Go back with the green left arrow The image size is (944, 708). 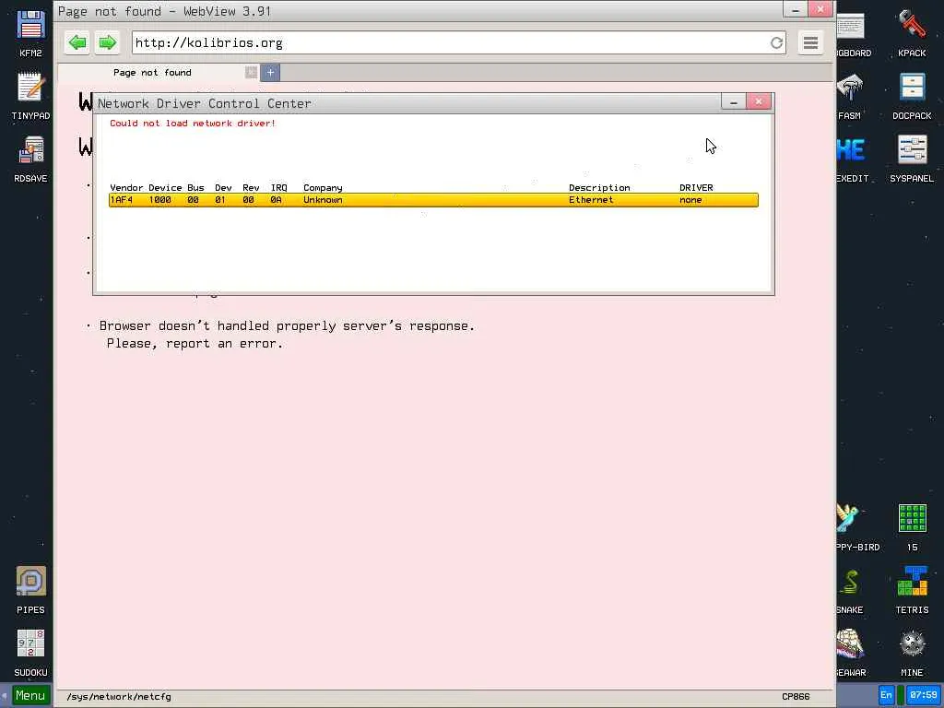pyautogui.click(x=77, y=42)
